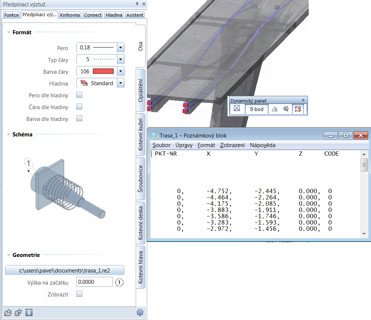Open the Hladina Standard dropdown

click(121, 83)
